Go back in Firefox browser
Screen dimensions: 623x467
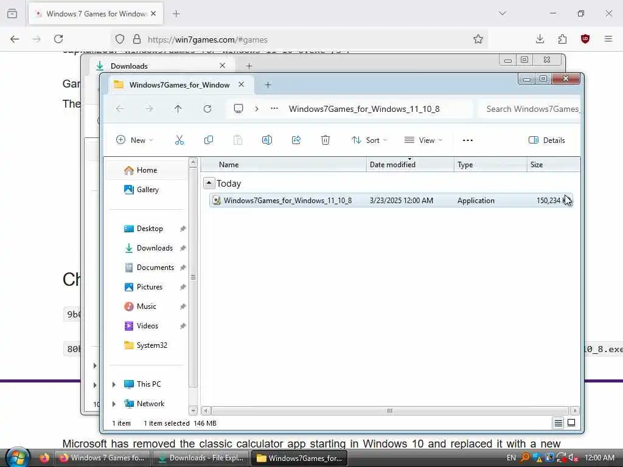click(15, 39)
